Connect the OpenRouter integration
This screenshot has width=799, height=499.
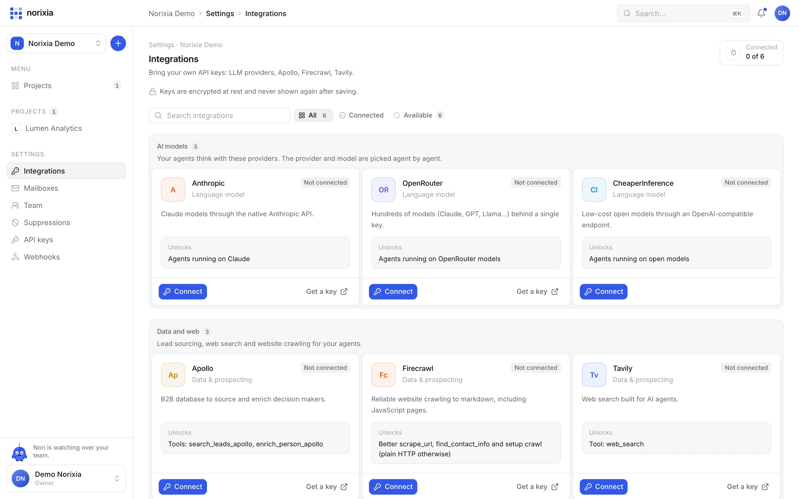click(393, 291)
